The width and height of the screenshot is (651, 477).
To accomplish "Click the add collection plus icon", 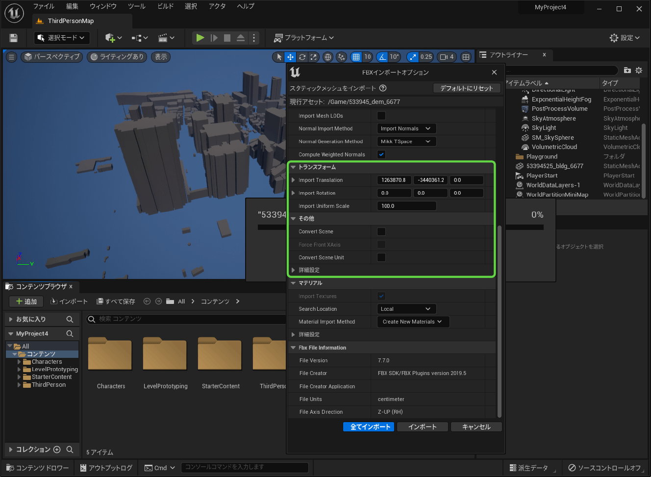I will click(x=57, y=450).
